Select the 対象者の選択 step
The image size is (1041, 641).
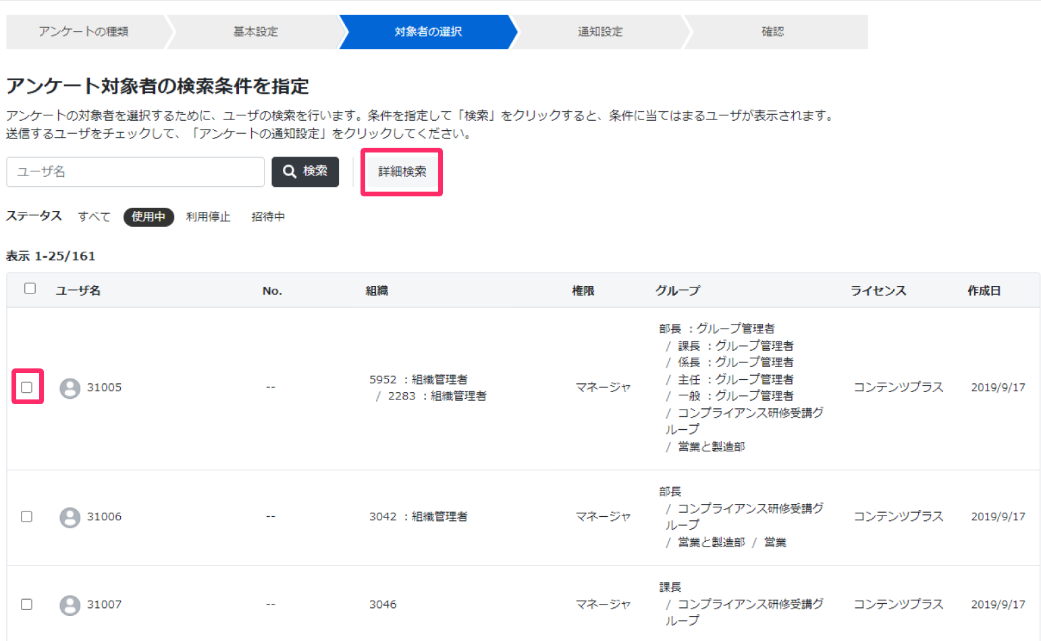click(x=428, y=32)
